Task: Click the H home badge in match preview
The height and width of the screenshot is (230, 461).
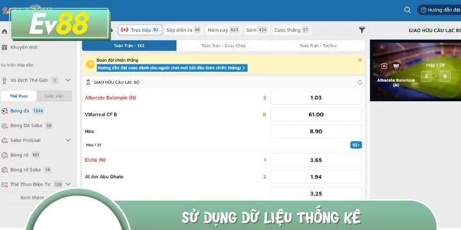Action: (384, 66)
